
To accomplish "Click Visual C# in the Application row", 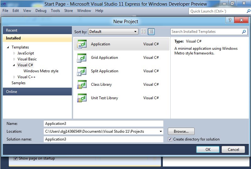I will click(151, 44).
